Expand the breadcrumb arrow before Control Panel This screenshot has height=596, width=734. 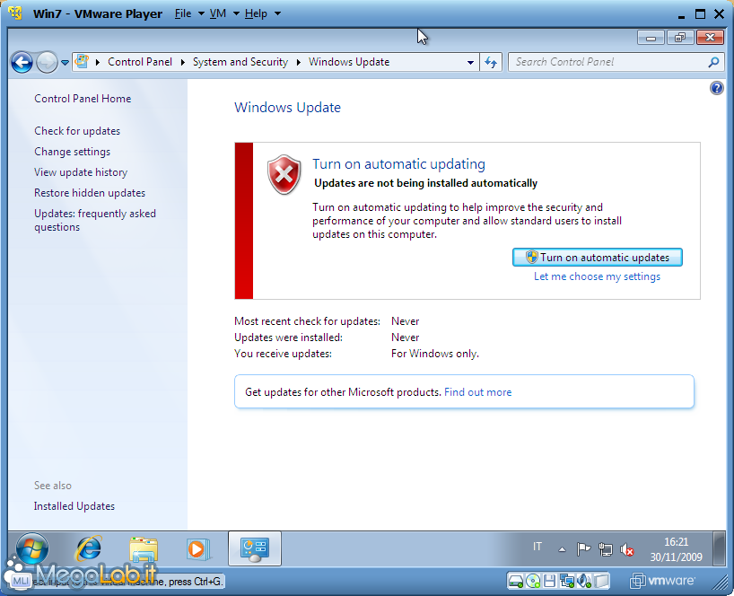pos(98,62)
